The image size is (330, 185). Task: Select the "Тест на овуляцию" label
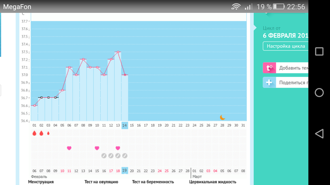tap(101, 182)
